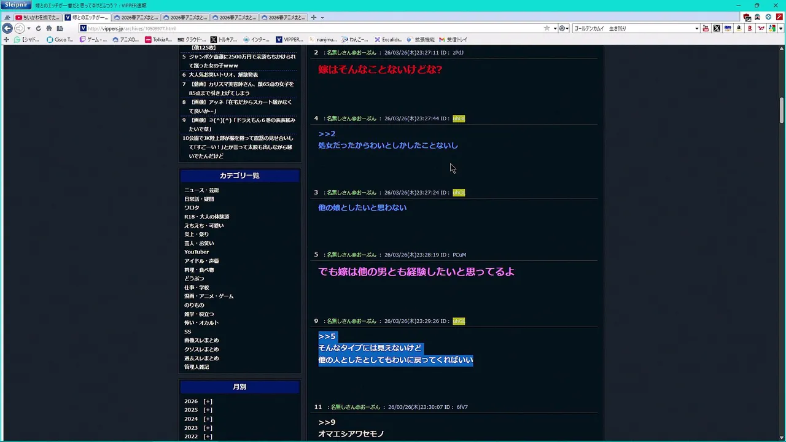The image size is (786, 442).
Task: Search with the kakaku.com search button
Action: [x=728, y=28]
